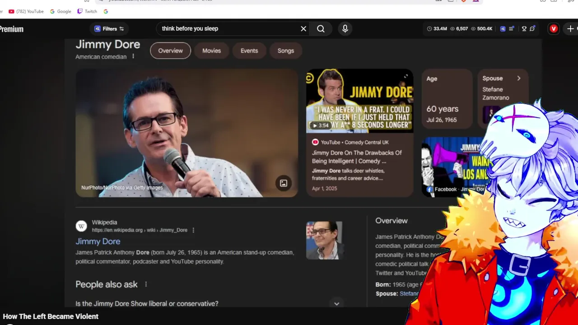The image size is (578, 325).
Task: Open the three-dot menu beside American comedian
Action: [133, 56]
